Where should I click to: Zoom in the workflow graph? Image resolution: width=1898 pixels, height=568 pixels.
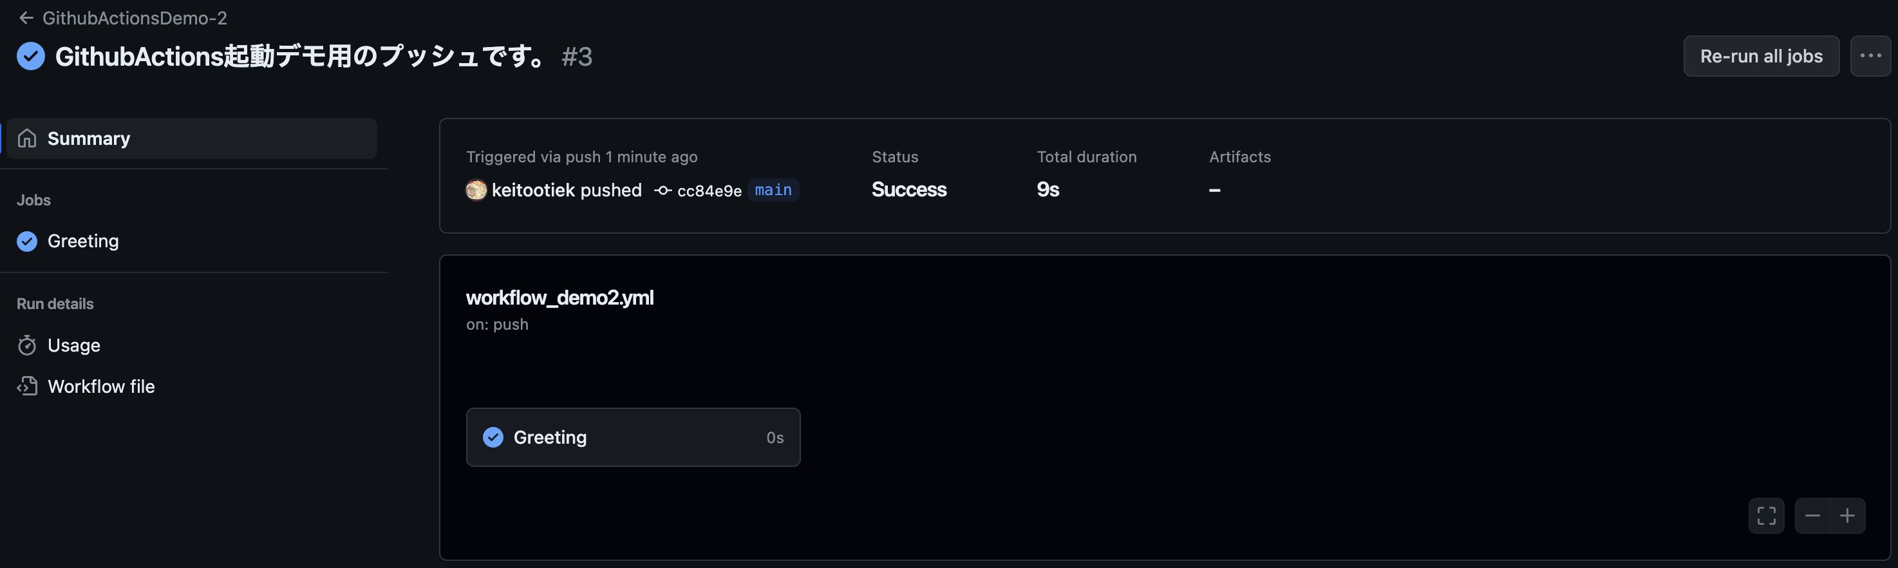tap(1846, 515)
